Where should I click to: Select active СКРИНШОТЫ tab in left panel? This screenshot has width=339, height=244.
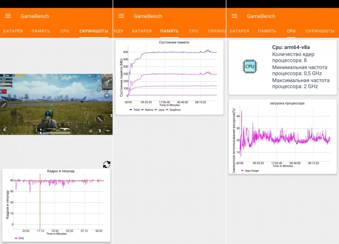click(x=94, y=31)
